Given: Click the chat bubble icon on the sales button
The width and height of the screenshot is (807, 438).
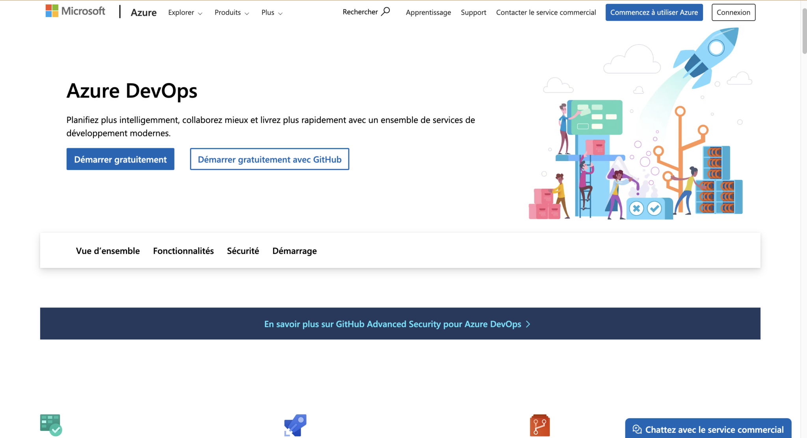Looking at the screenshot, I should point(637,429).
